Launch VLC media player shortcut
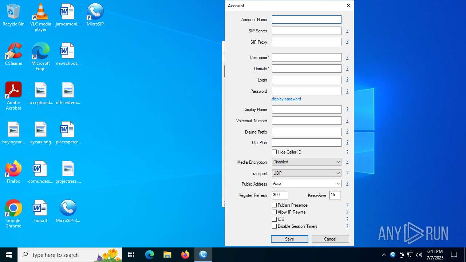This screenshot has height=262, width=466. pyautogui.click(x=40, y=17)
